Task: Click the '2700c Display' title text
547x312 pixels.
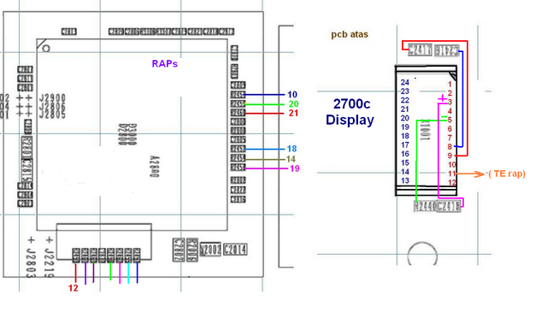Action: coord(350,112)
